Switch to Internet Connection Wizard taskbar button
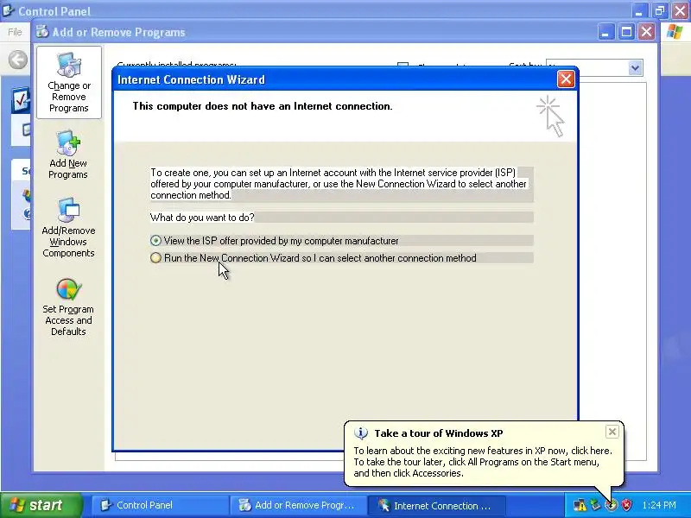691x518 pixels. point(436,505)
